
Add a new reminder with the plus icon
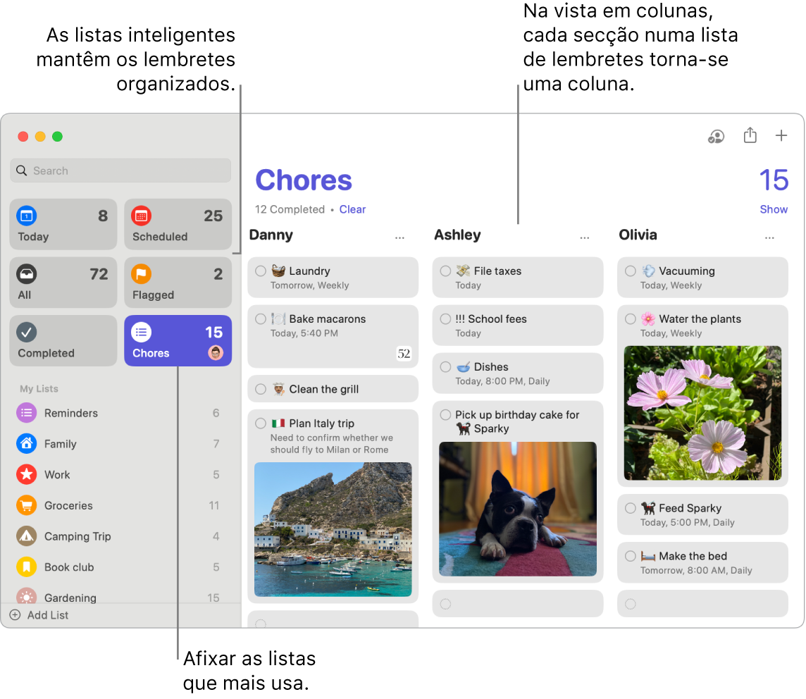(x=781, y=136)
